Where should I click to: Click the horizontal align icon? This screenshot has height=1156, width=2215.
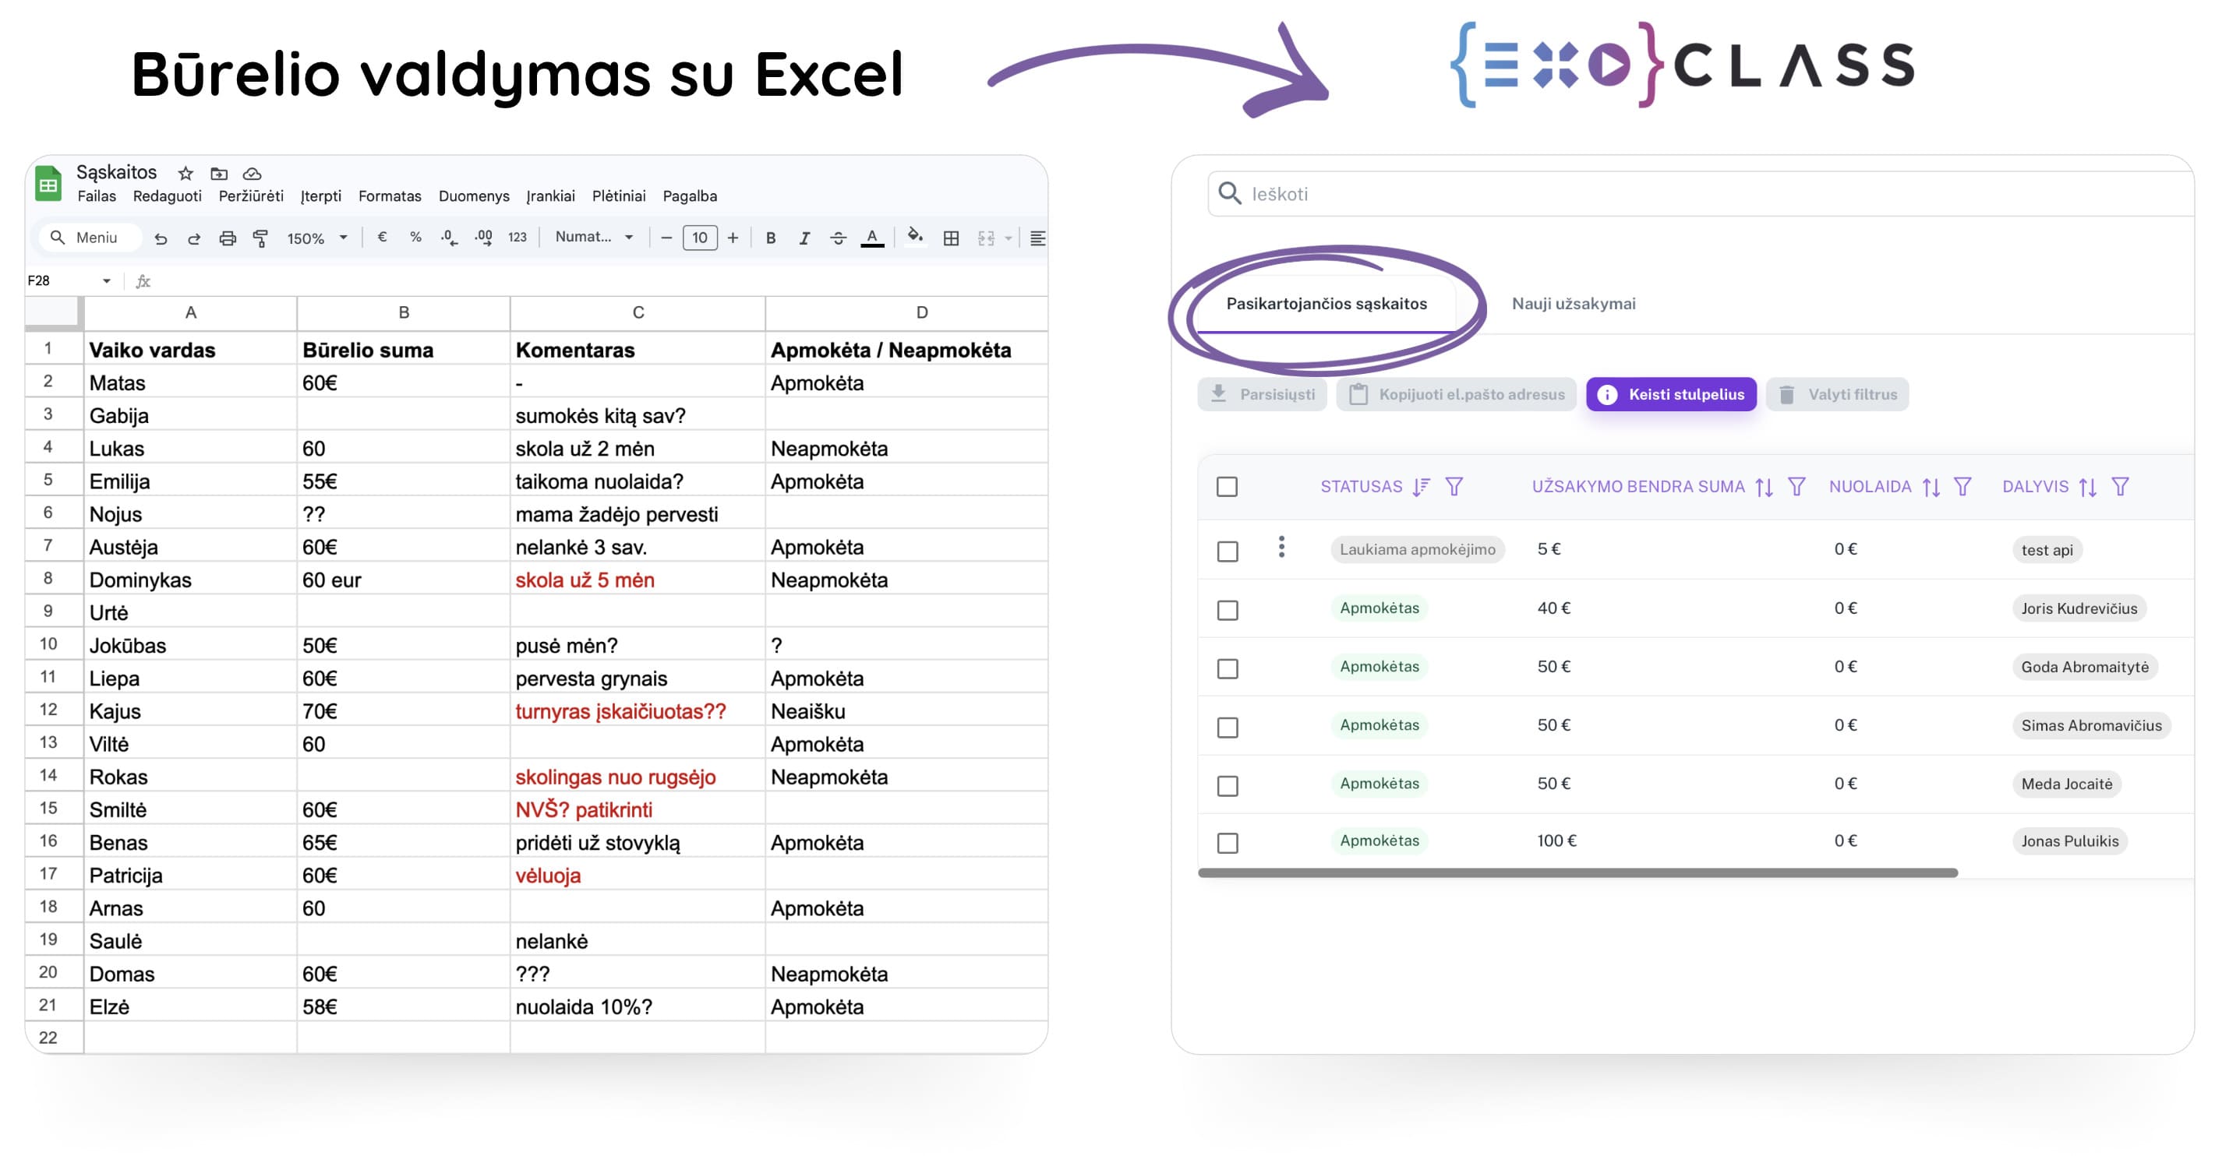[x=1037, y=238]
